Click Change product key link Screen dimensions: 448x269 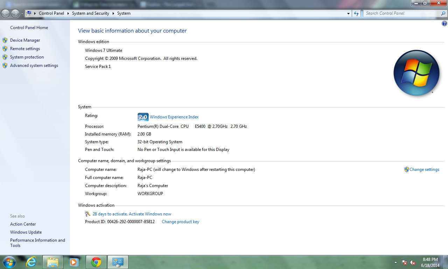(180, 222)
